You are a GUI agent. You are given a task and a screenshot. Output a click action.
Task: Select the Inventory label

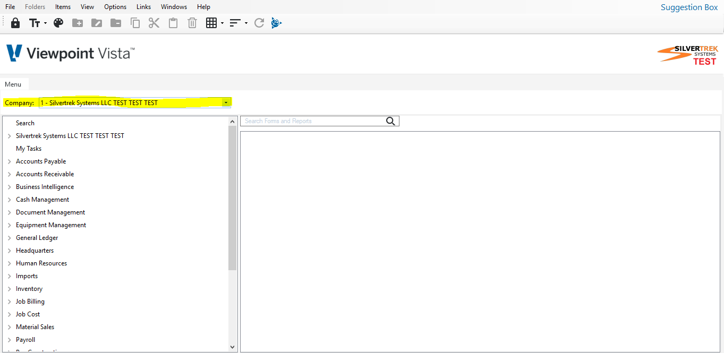(x=29, y=289)
